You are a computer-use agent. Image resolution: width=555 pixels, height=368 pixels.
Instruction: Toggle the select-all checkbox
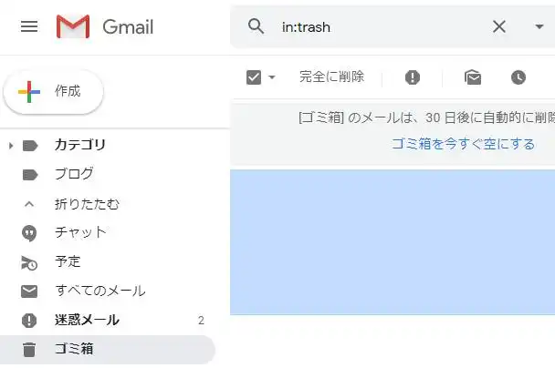click(254, 77)
